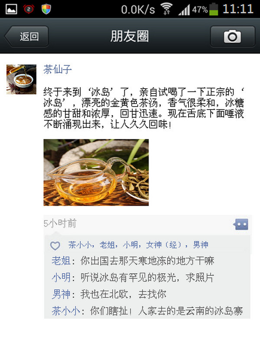The height and width of the screenshot is (349, 260).
Task: Tap the 朋友圈 title
Action: (x=130, y=36)
